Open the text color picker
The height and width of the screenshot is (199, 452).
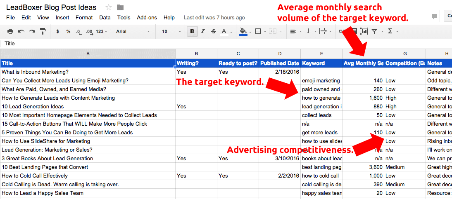pyautogui.click(x=226, y=31)
